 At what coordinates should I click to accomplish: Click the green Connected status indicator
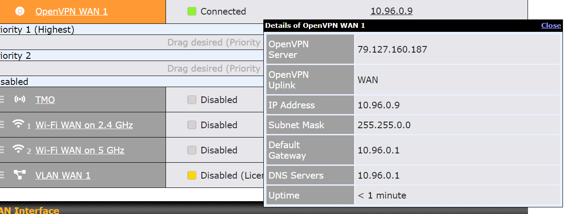coord(192,11)
